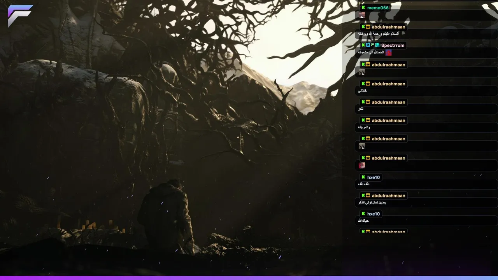Click the crown badge above the pink-red emote message
The height and width of the screenshot is (280, 498).
[368, 158]
